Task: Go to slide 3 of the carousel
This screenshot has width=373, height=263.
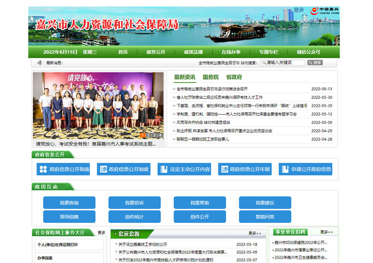Action: point(154,135)
